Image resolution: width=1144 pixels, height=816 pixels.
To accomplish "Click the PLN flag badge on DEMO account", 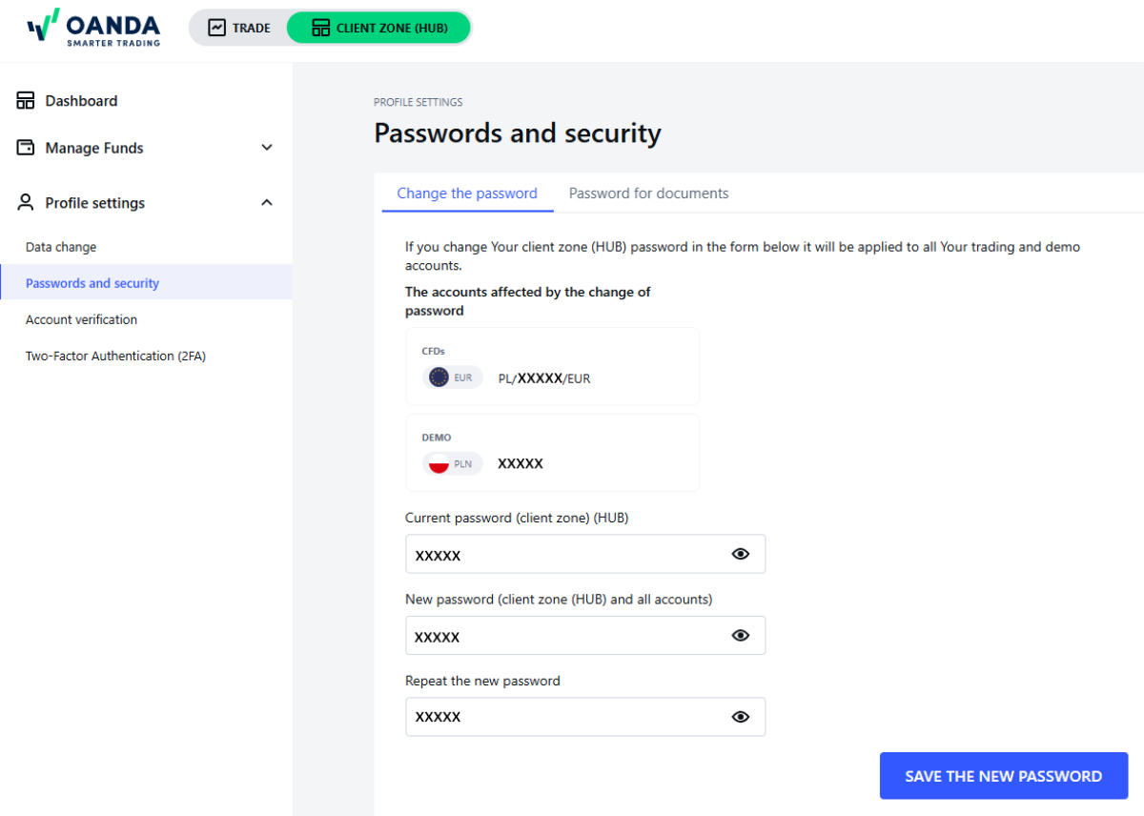I will coord(452,463).
